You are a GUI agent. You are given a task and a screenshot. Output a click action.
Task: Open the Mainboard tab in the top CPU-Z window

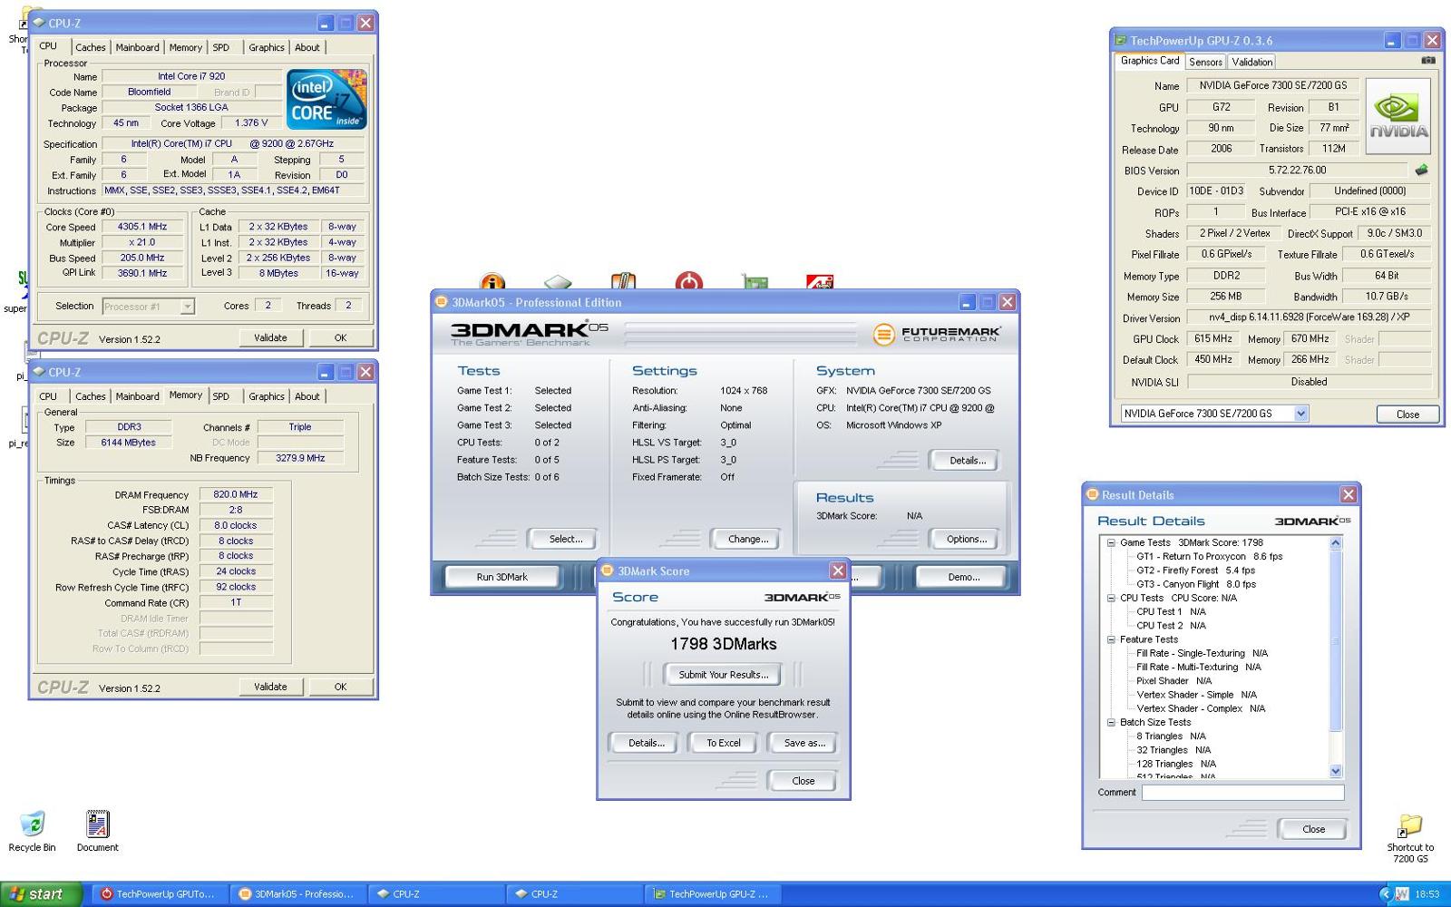click(137, 47)
